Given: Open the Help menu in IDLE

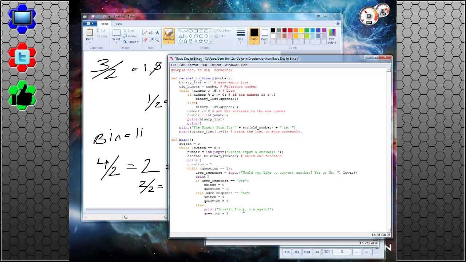Looking at the screenshot, I should 244,65.
